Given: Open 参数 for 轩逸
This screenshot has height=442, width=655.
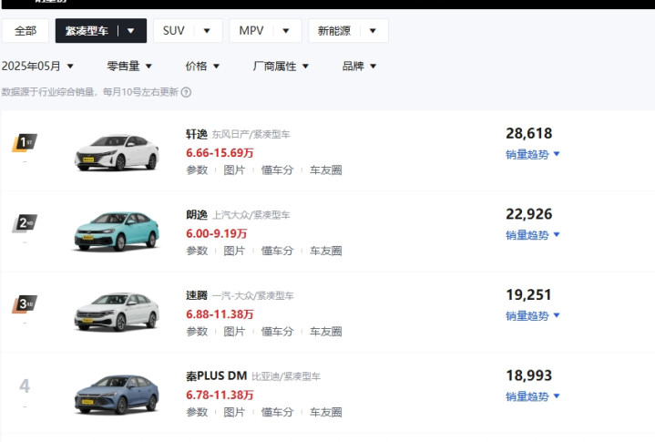Looking at the screenshot, I should click(197, 170).
